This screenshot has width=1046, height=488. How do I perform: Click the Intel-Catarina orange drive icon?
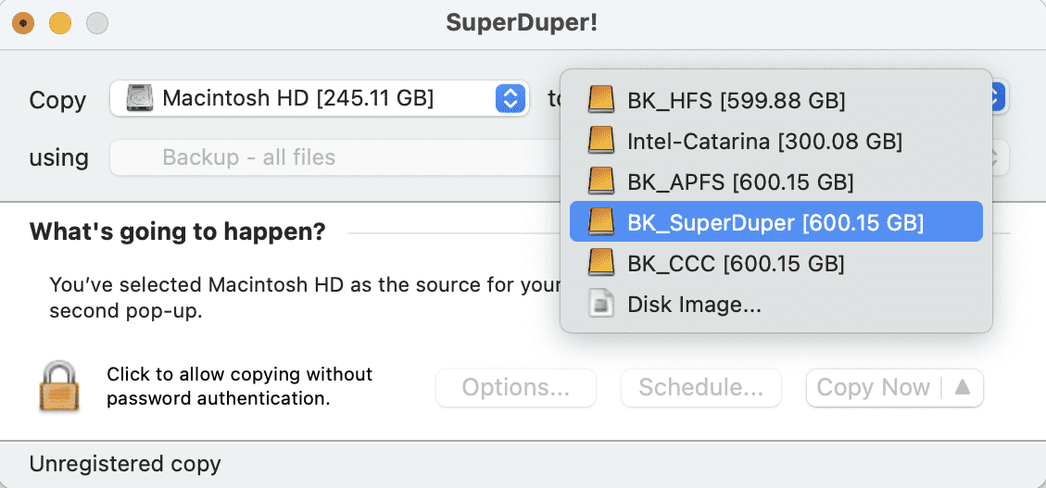(601, 141)
